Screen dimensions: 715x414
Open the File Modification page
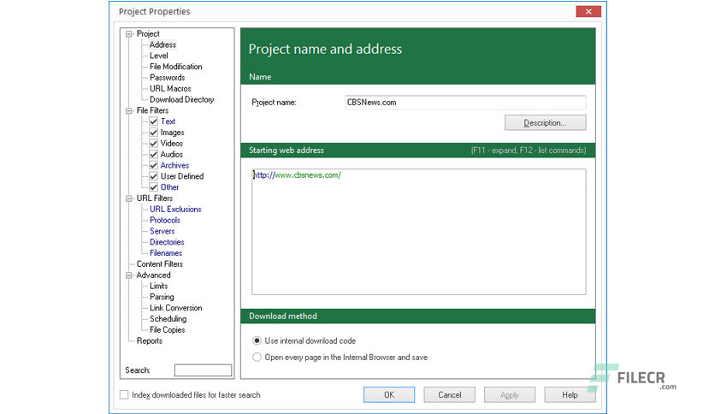[x=176, y=67]
